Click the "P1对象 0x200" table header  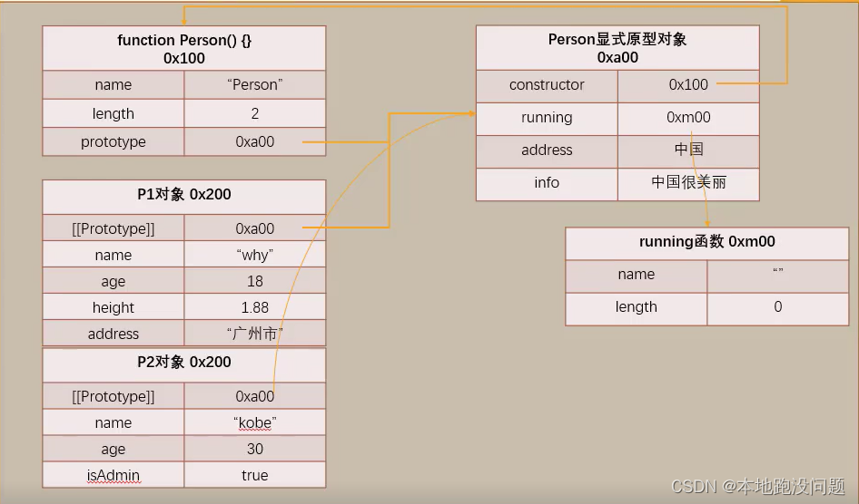pyautogui.click(x=184, y=197)
